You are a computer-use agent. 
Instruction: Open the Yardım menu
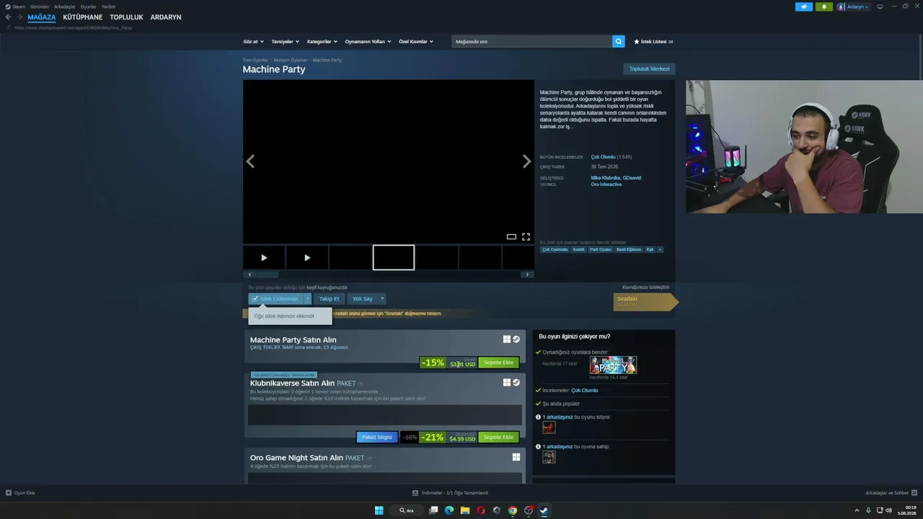(108, 6)
